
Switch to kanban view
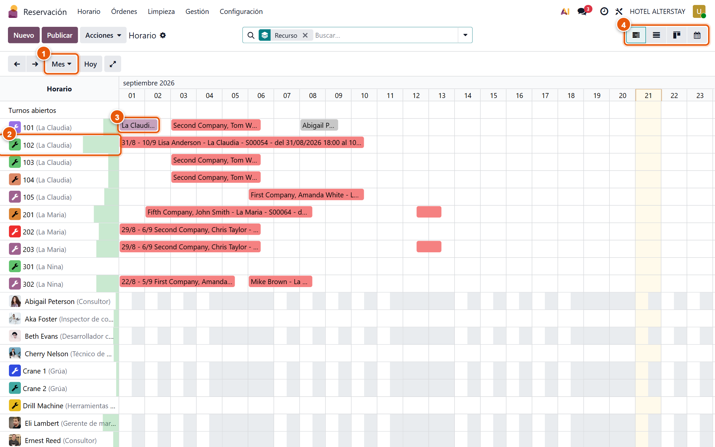coord(677,35)
